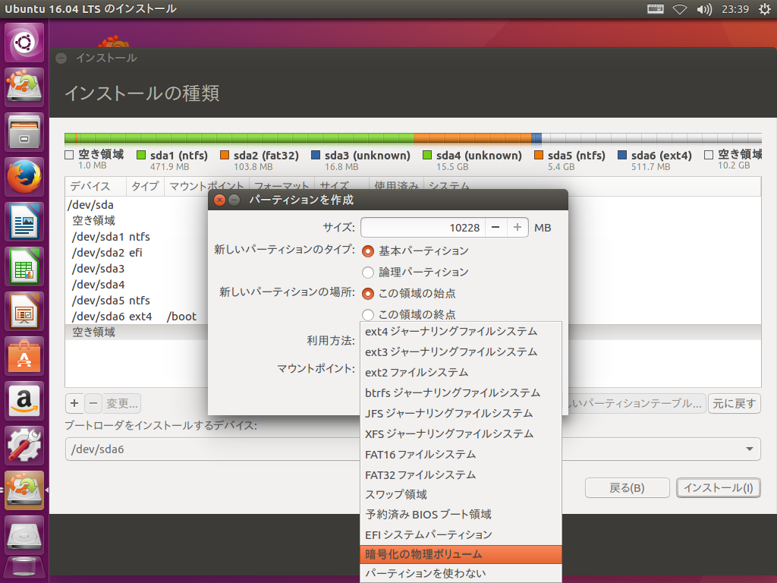Focus the running installer icon in the launcher
Screen dimensions: 777x583
point(24,490)
